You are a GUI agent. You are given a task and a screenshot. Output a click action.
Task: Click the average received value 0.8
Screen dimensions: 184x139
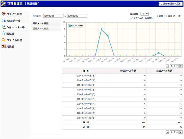[144, 122]
